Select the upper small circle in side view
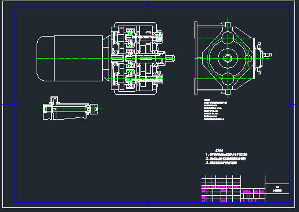Viewport: 299px width, 212px height. pos(228,38)
